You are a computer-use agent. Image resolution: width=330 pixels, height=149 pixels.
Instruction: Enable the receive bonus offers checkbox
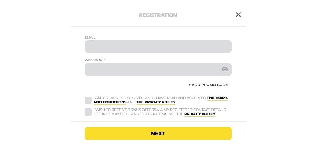pos(88,112)
